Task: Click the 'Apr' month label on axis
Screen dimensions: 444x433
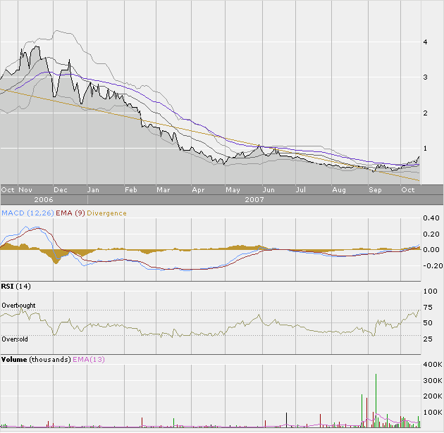Action: point(198,190)
